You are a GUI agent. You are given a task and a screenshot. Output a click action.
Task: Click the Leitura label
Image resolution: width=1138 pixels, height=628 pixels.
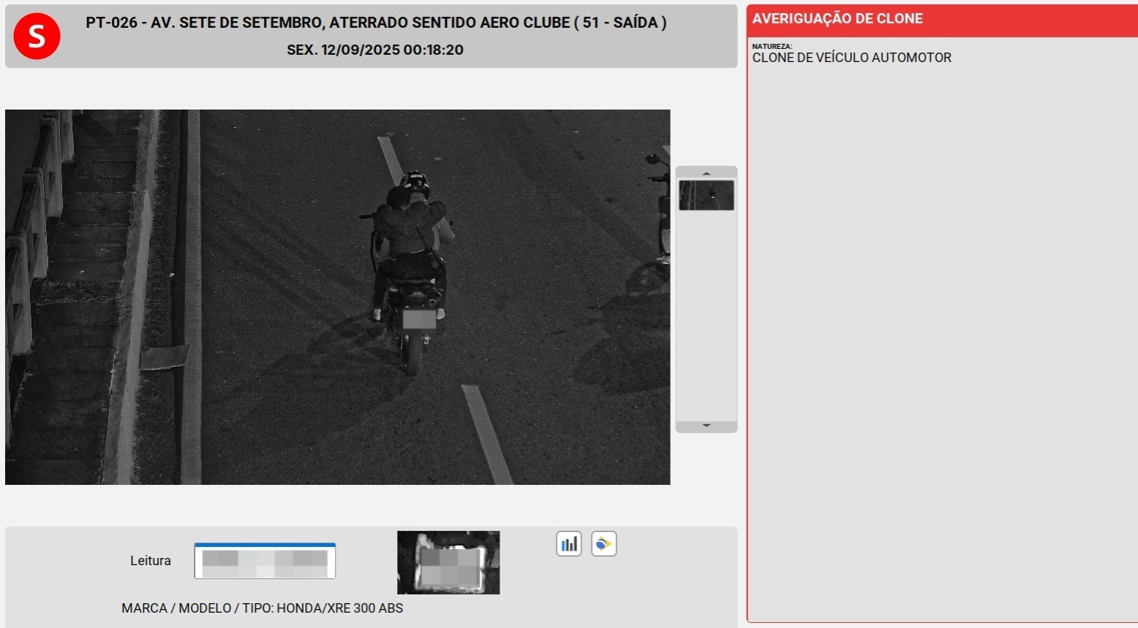pyautogui.click(x=150, y=561)
